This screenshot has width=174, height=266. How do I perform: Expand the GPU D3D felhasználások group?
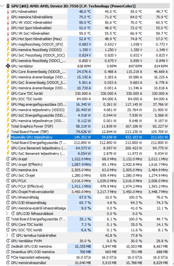pyautogui.click(x=7, y=213)
